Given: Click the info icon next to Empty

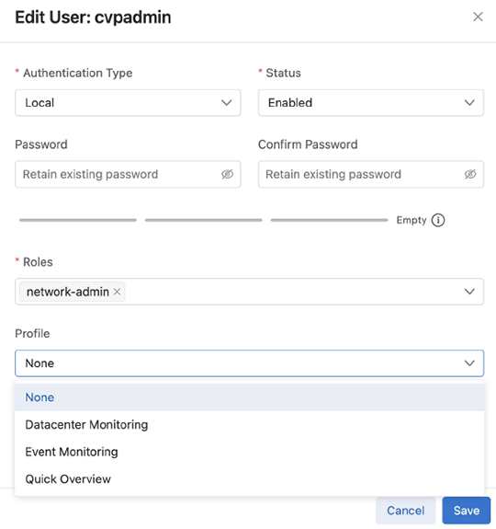Looking at the screenshot, I should pos(438,220).
